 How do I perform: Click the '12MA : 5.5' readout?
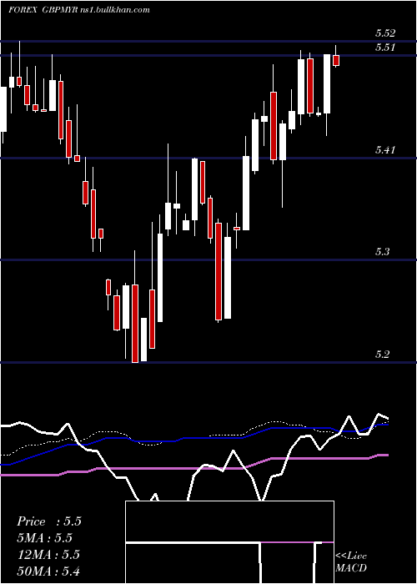[x=48, y=554]
